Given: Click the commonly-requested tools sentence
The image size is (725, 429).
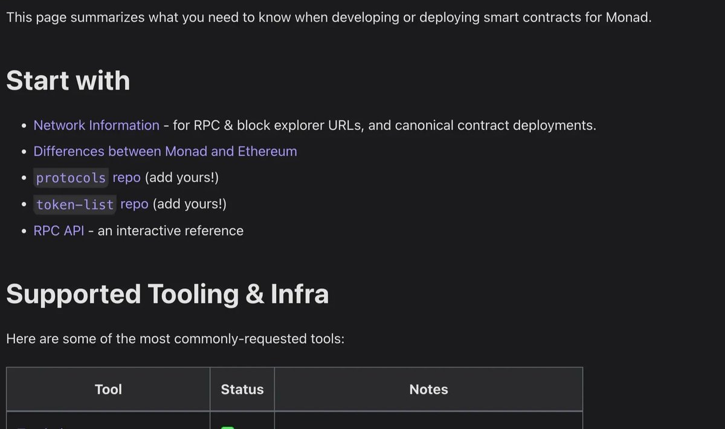Looking at the screenshot, I should 175,339.
